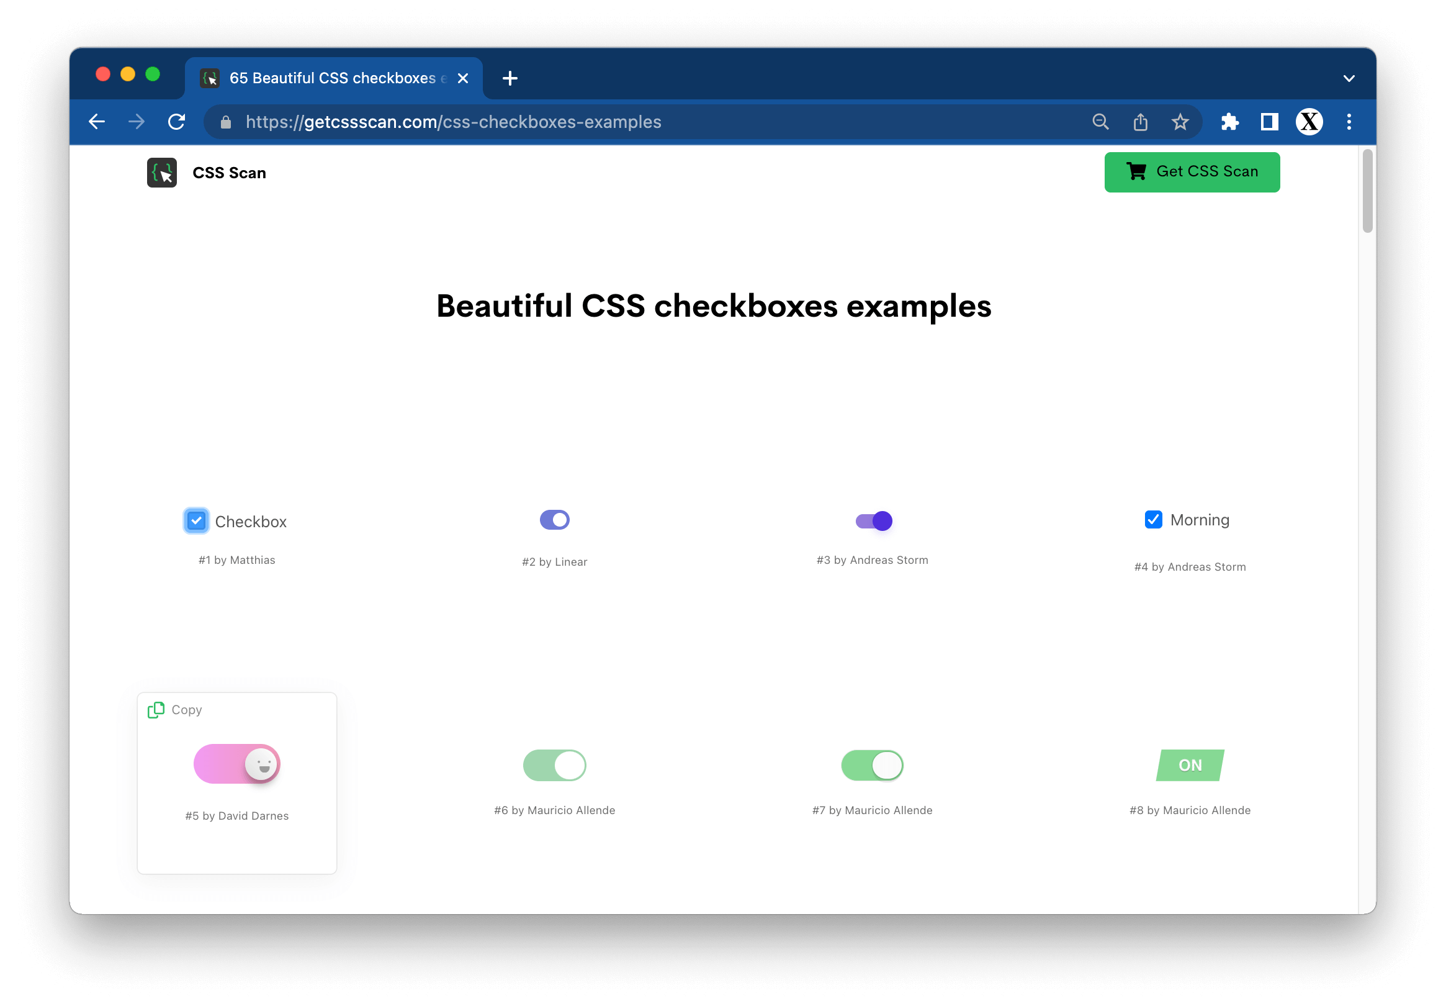This screenshot has height=1006, width=1446.
Task: Select the 65 Beautiful CSS checkboxes tab
Action: point(333,78)
